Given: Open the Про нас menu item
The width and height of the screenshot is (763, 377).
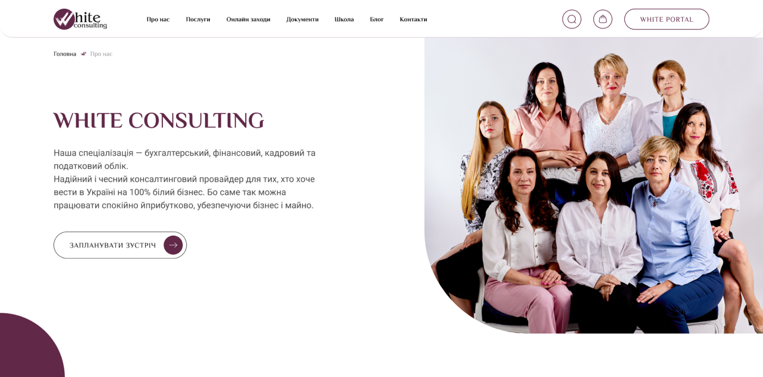Looking at the screenshot, I should tap(158, 20).
